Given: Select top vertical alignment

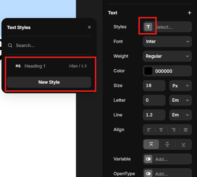Looking at the screenshot, I should tap(151, 144).
